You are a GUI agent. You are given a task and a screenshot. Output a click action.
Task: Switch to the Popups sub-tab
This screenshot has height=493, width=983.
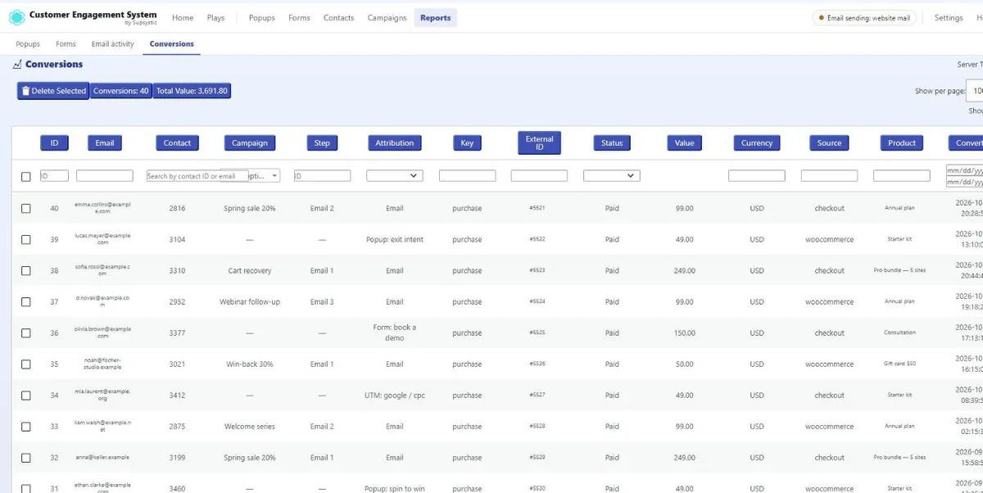tap(28, 44)
